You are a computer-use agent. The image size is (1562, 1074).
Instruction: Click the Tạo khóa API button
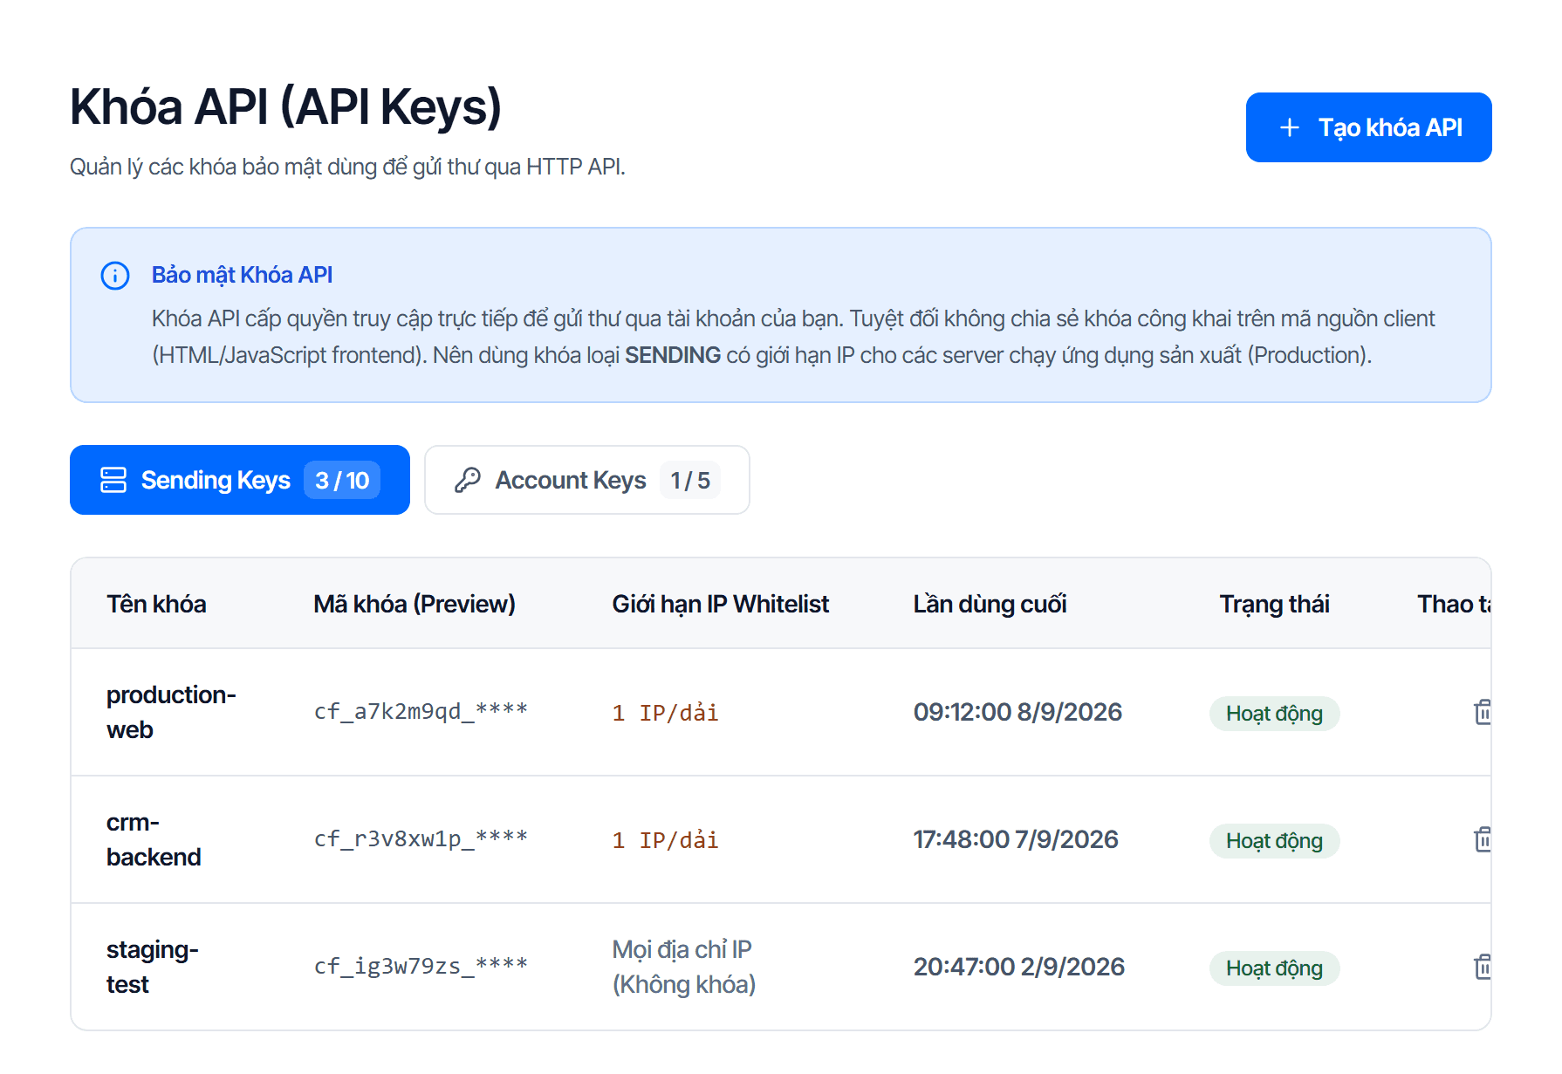(x=1368, y=127)
